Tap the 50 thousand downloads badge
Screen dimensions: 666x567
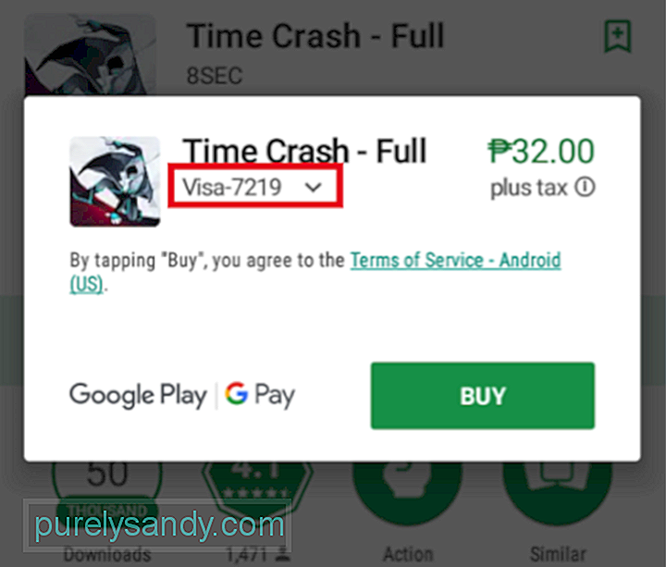click(107, 487)
